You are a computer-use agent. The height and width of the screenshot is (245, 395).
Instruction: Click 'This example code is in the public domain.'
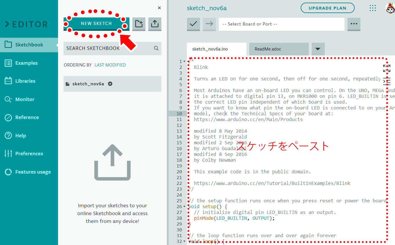[x=252, y=172]
